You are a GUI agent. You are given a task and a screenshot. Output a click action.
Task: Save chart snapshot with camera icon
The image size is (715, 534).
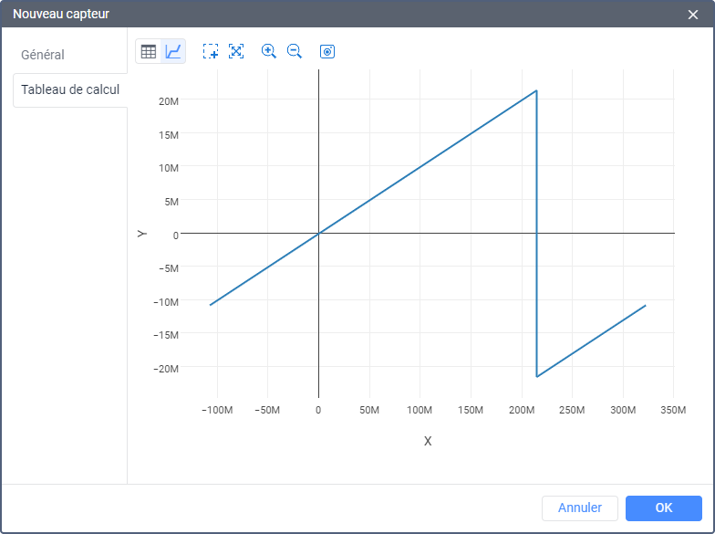327,51
